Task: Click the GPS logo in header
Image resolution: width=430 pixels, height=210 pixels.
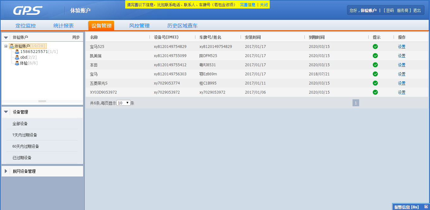Action: click(x=28, y=10)
